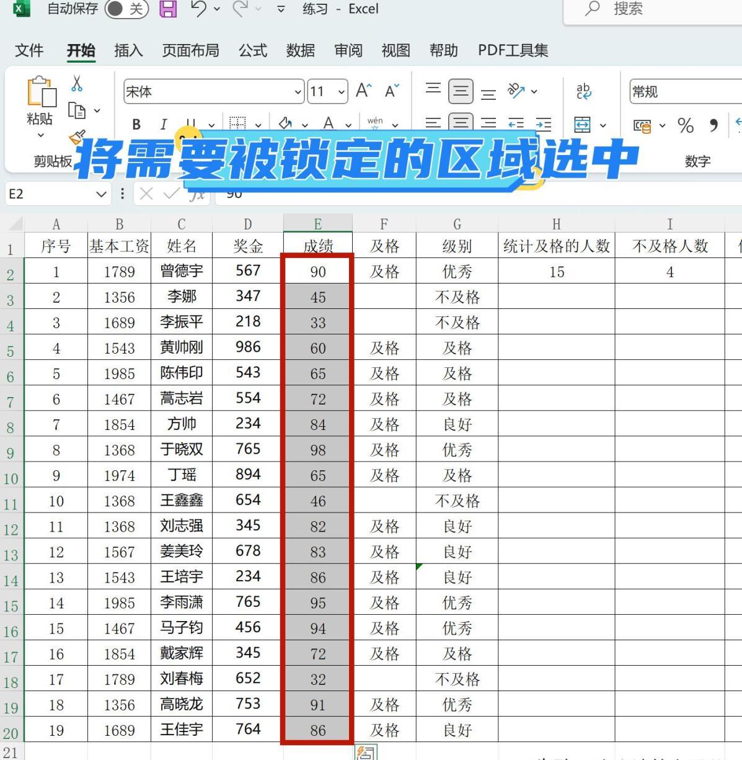The width and height of the screenshot is (742, 760).
Task: Click the Percent Style icon
Action: coord(686,125)
